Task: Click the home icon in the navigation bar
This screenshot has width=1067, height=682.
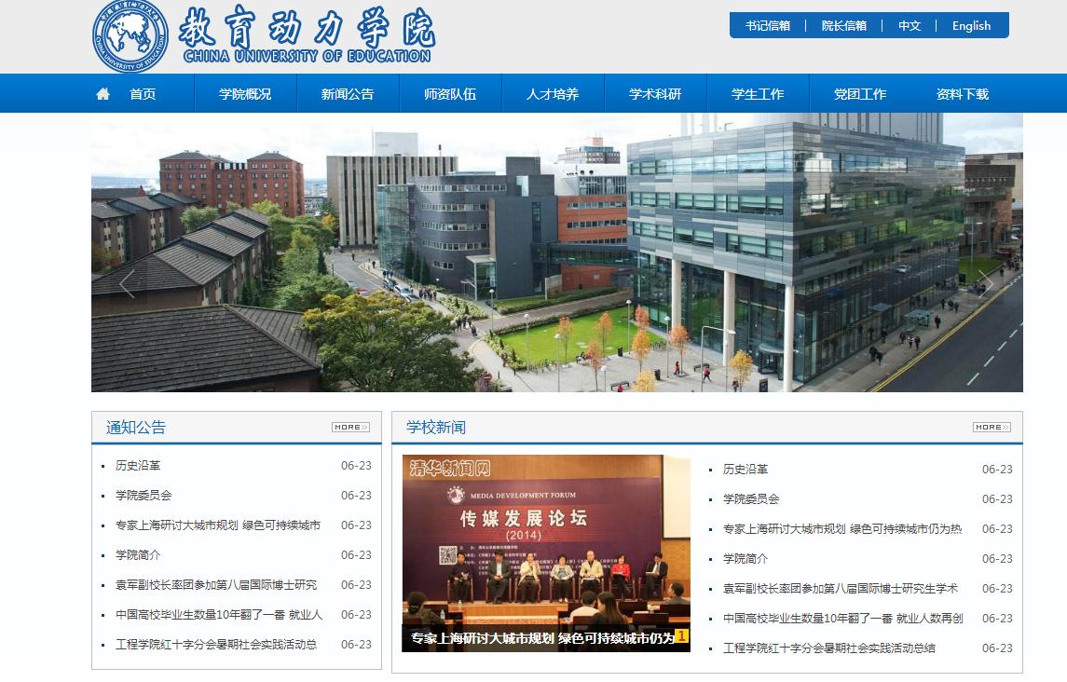Action: tap(103, 94)
